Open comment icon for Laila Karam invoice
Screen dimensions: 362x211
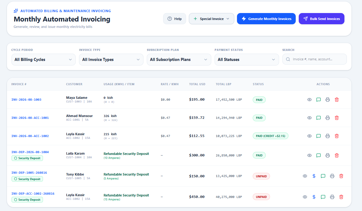[x=318, y=156]
